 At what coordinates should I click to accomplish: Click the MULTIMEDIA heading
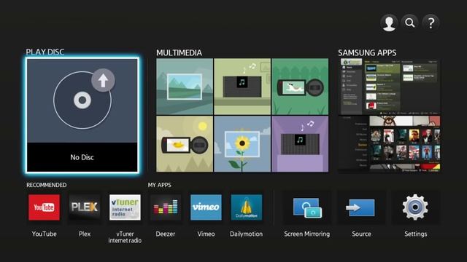pyautogui.click(x=179, y=53)
